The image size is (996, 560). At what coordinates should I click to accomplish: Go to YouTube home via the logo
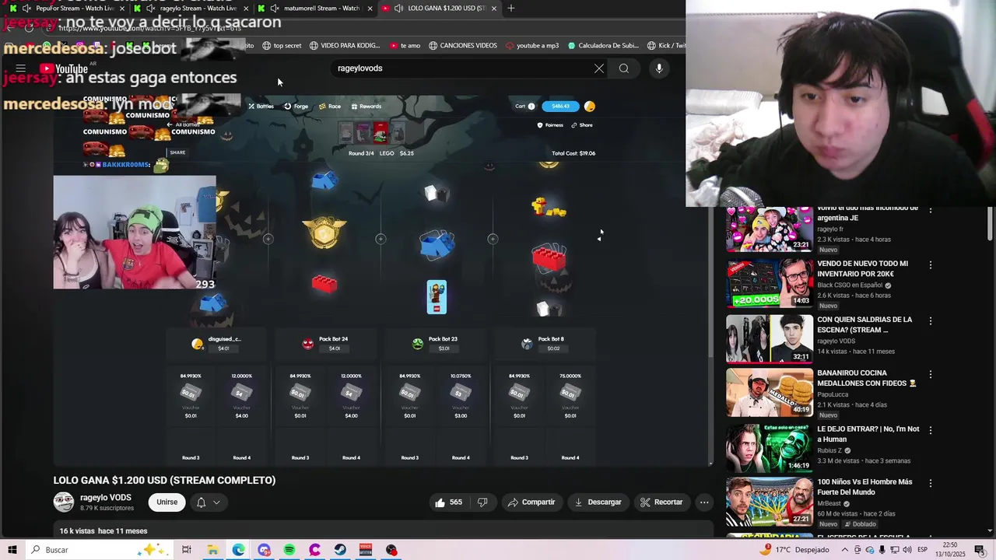64,68
